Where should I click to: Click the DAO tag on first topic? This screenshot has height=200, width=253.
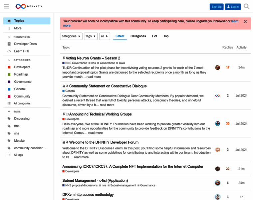(x=121, y=63)
